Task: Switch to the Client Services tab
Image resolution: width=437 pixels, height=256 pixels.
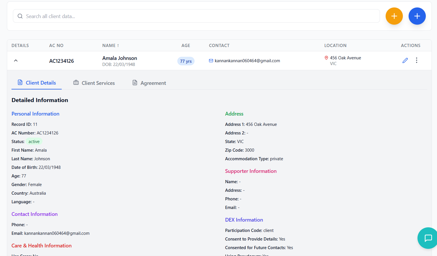Action: tap(94, 83)
